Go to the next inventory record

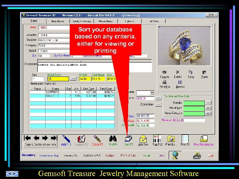(45, 138)
